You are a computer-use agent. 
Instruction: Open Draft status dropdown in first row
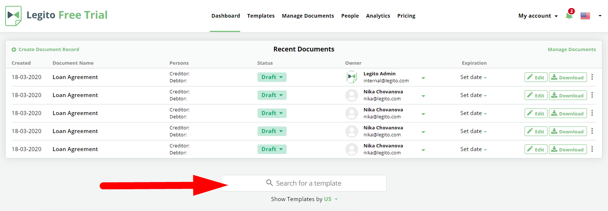click(x=272, y=77)
